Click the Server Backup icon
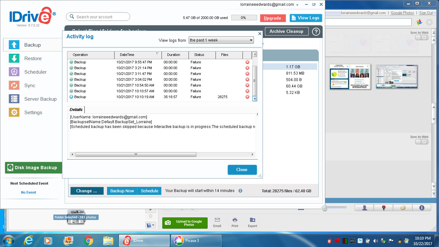 [14, 99]
